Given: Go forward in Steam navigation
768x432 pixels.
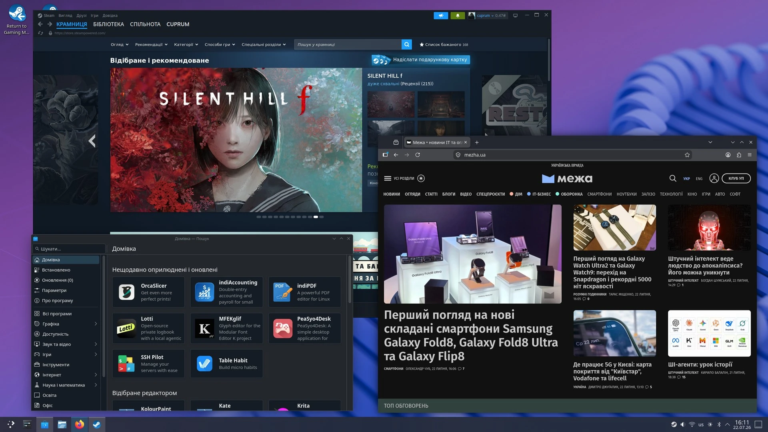Looking at the screenshot, I should click(50, 24).
